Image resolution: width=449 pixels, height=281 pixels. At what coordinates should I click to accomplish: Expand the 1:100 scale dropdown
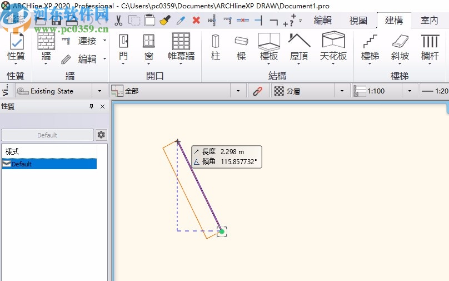(410, 91)
